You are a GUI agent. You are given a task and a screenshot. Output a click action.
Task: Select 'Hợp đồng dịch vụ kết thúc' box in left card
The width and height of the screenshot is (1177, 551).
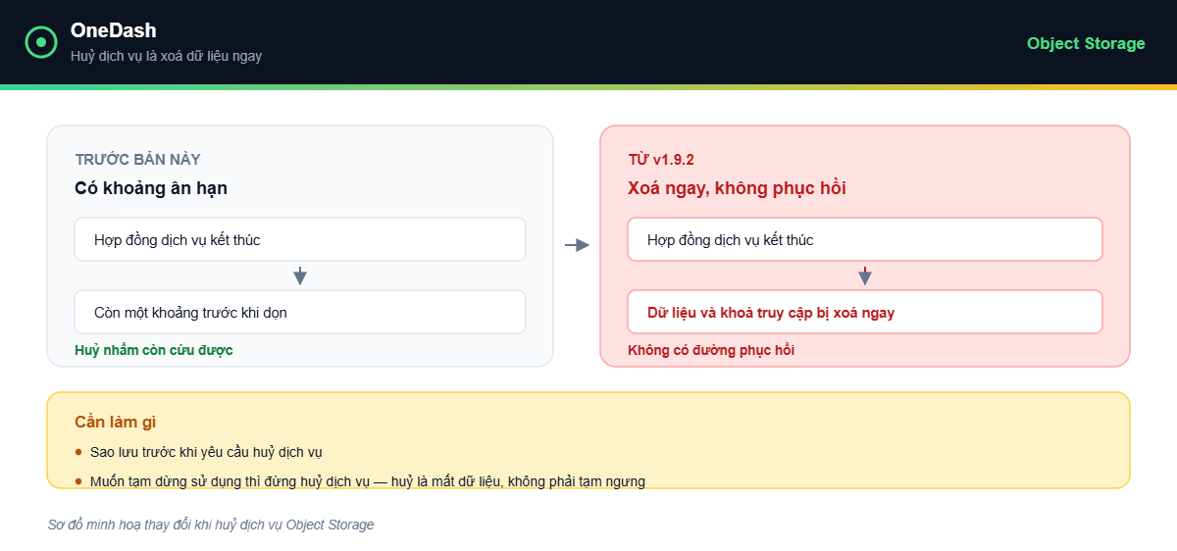click(x=300, y=239)
